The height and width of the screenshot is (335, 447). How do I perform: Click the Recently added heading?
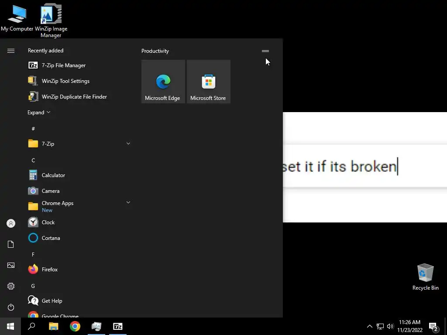[x=45, y=51]
